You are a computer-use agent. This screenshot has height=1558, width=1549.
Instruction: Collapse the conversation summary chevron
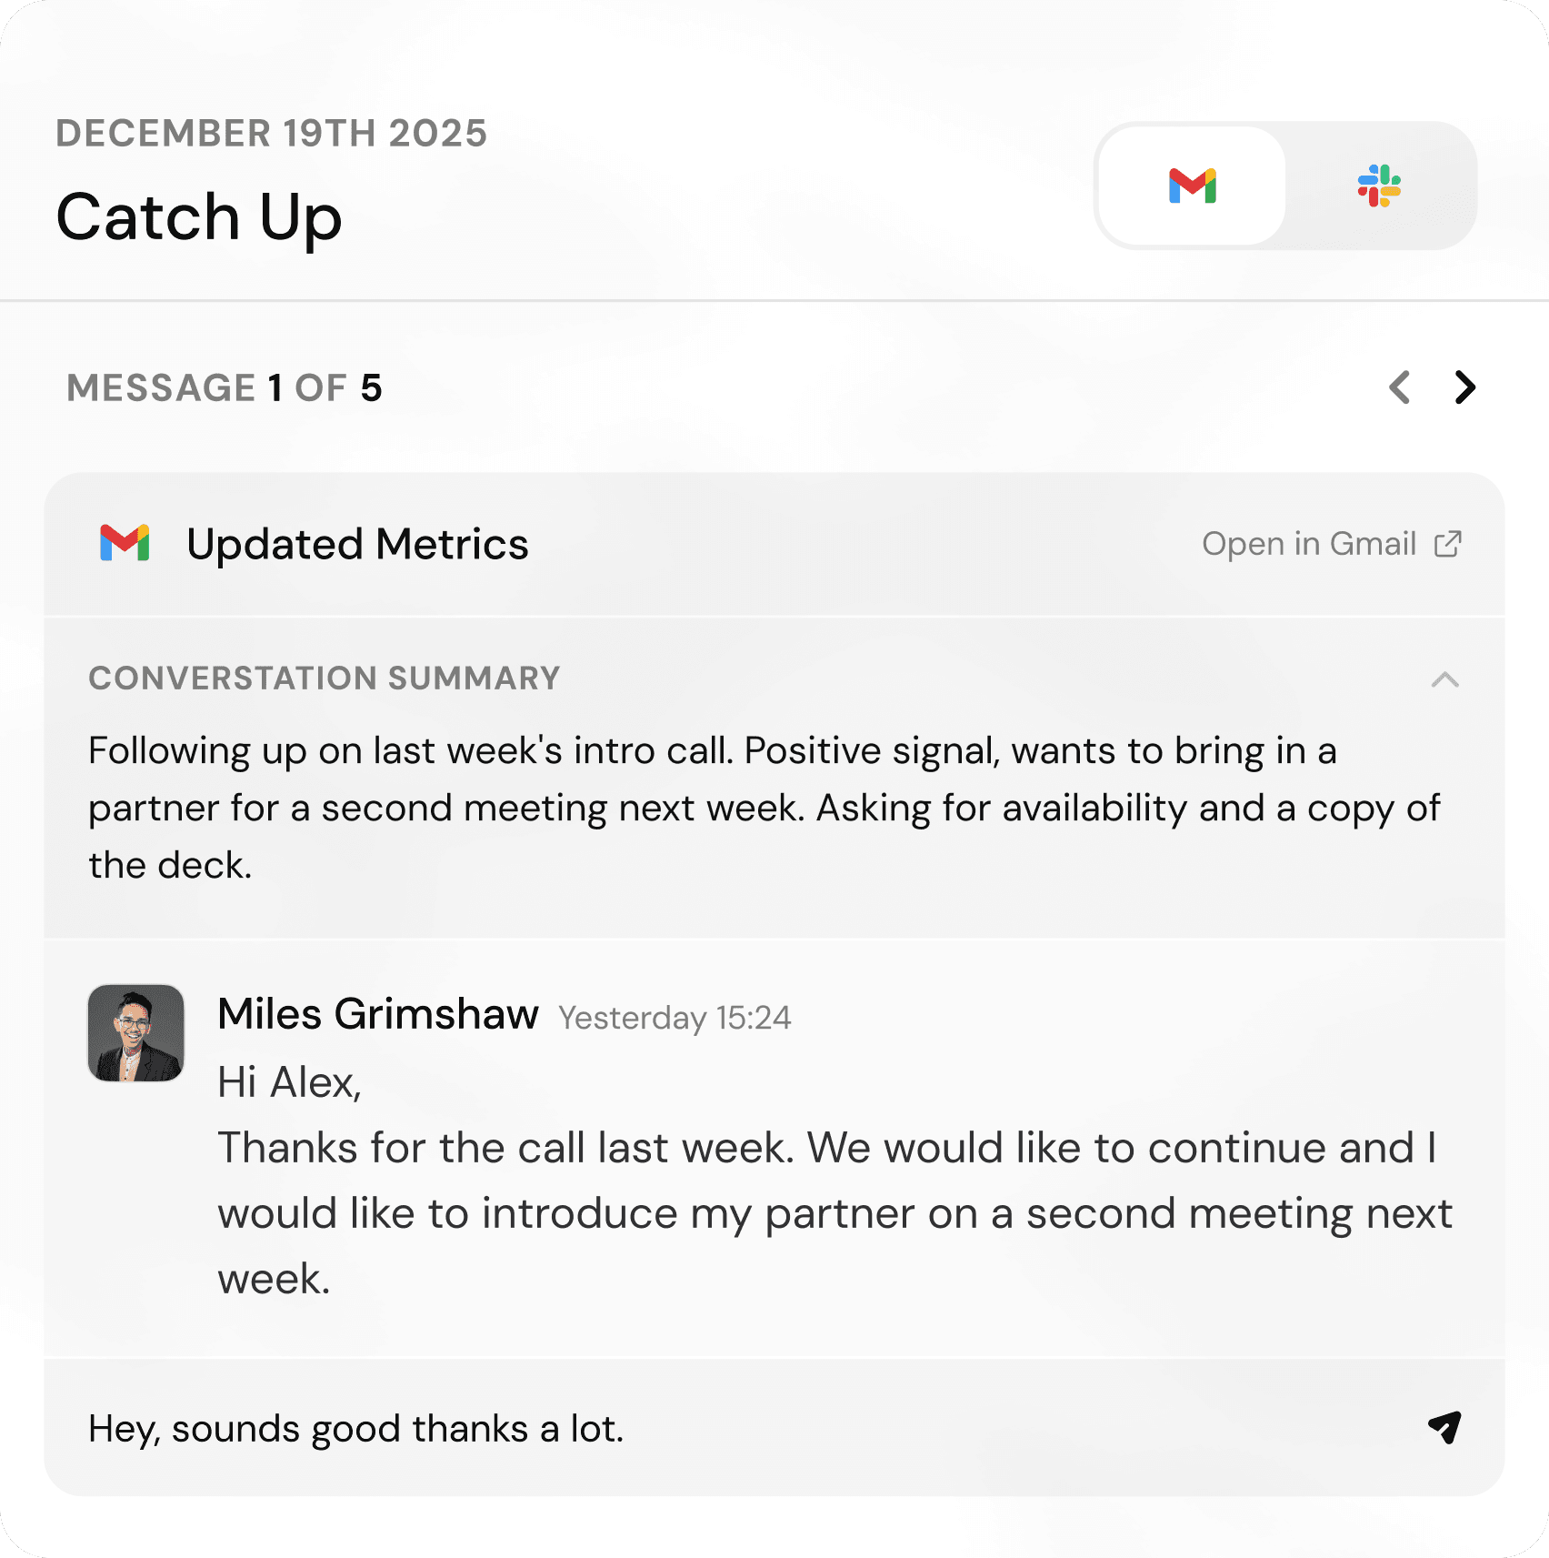[1444, 679]
